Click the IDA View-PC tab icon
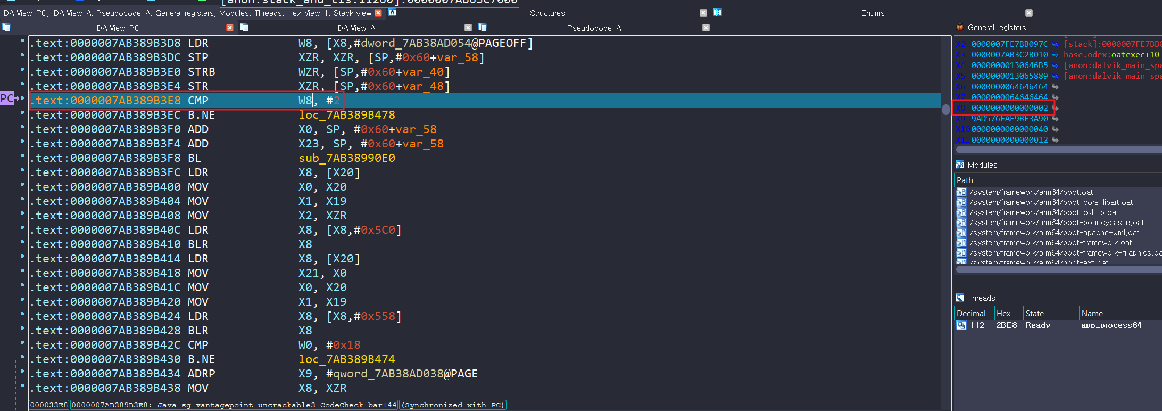Image resolution: width=1162 pixels, height=411 pixels. pyautogui.click(x=6, y=27)
